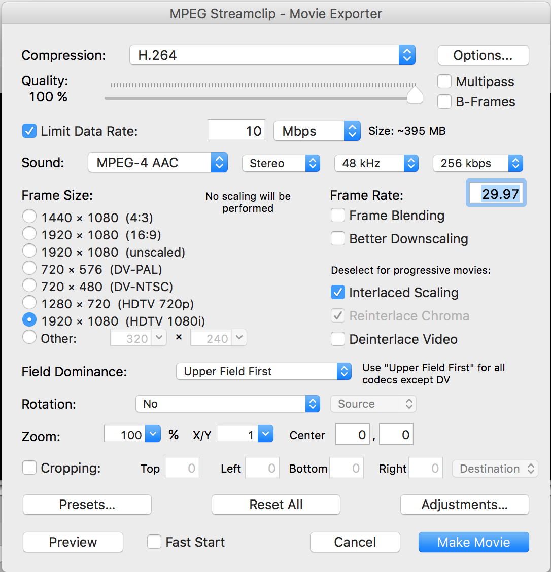This screenshot has height=572, width=551.
Task: Enable Better Downscaling checkbox
Action: tap(338, 238)
